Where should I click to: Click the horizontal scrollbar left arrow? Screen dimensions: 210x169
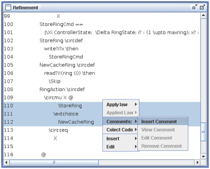pos(6,162)
